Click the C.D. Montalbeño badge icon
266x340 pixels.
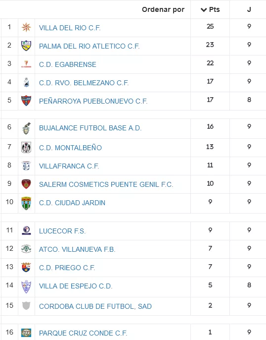[26, 148]
